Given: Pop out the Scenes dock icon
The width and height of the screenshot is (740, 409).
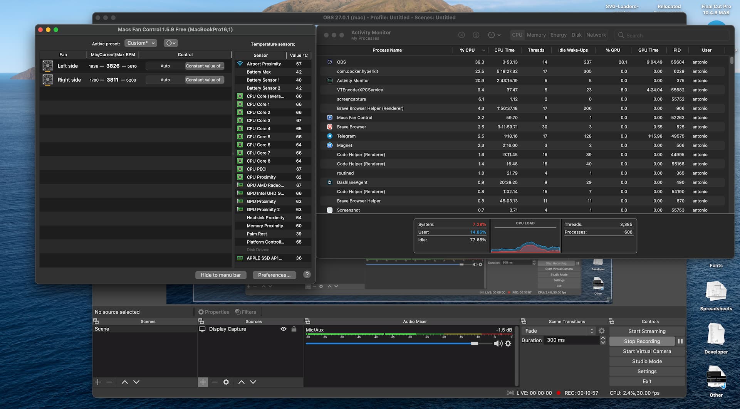Looking at the screenshot, I should pos(96,321).
